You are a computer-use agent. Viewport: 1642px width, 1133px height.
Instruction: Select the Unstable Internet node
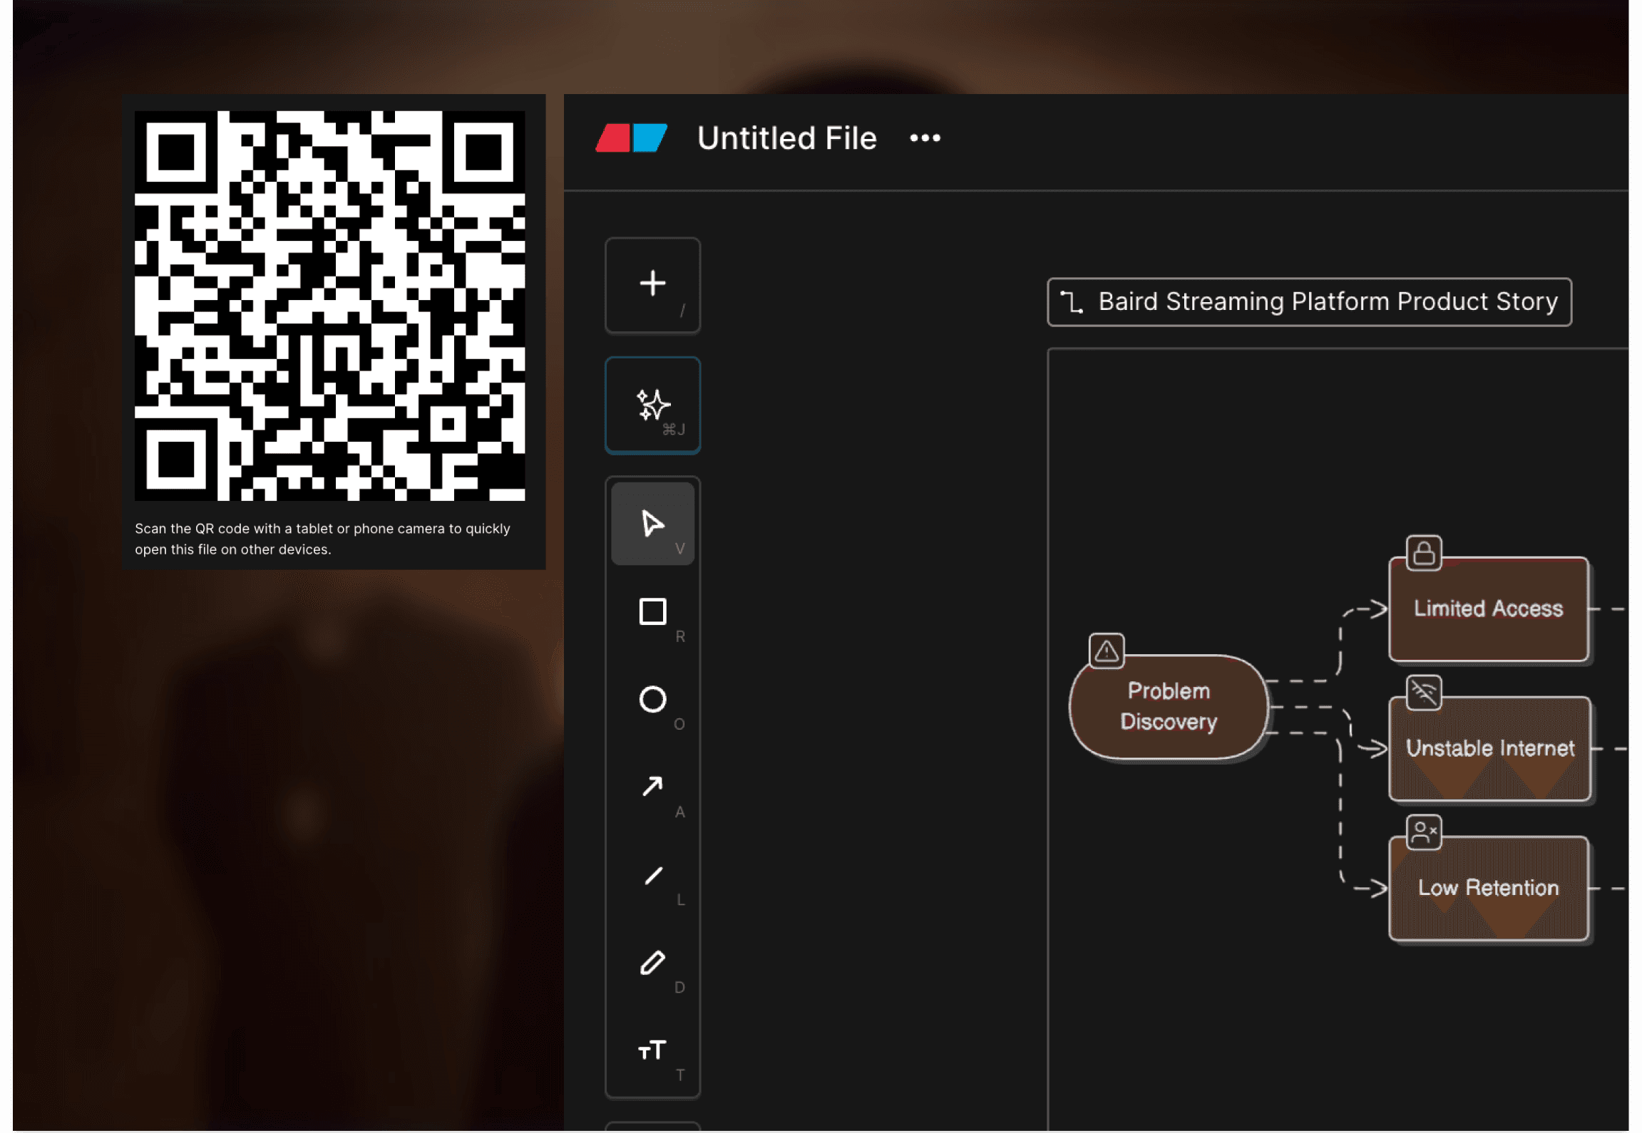point(1489,749)
